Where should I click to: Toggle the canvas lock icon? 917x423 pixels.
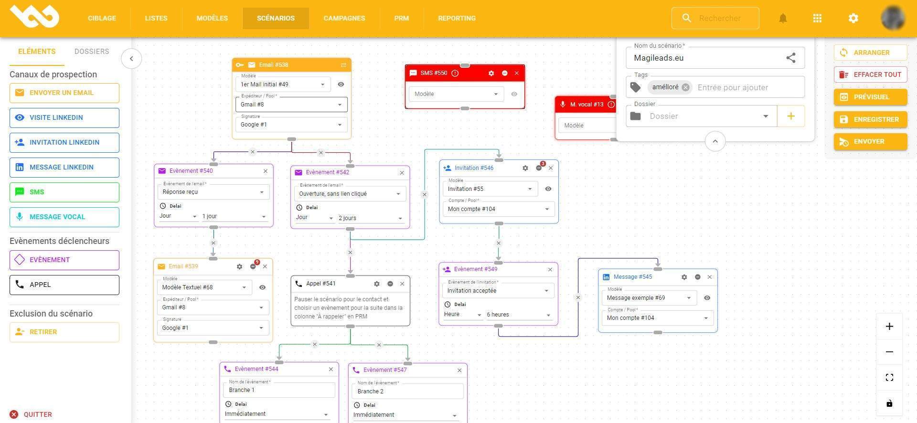[889, 403]
